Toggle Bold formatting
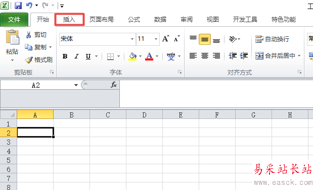 65,56
